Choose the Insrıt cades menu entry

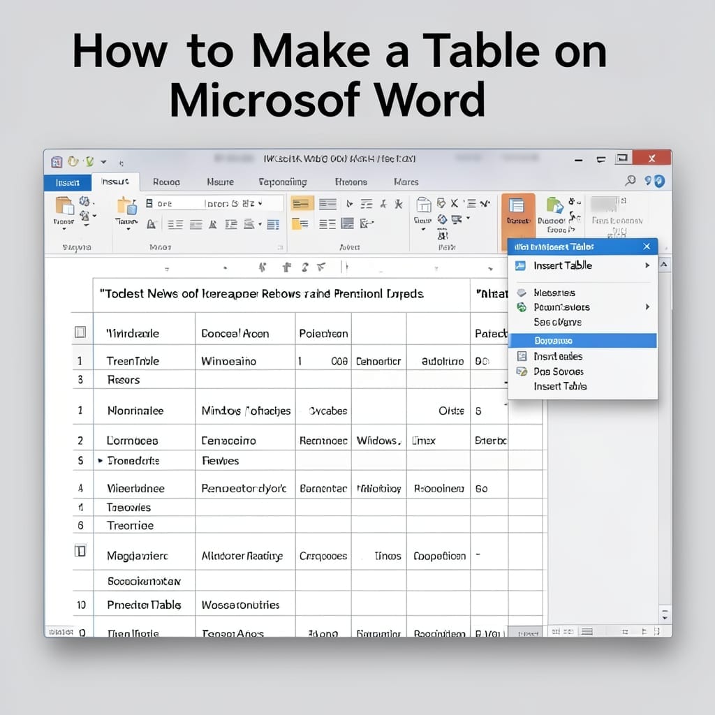[x=583, y=356]
